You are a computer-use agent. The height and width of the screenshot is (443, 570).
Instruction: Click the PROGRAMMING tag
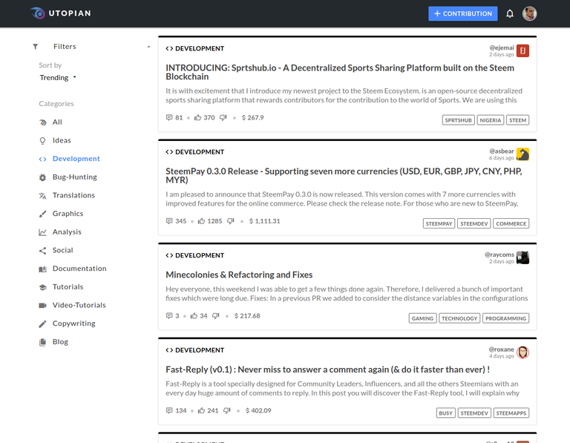505,318
